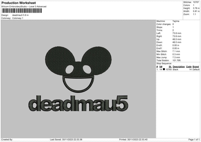Screen dimensions: 201x142
Task: Click the Width value 5.81 in
Action: (x=196, y=11)
